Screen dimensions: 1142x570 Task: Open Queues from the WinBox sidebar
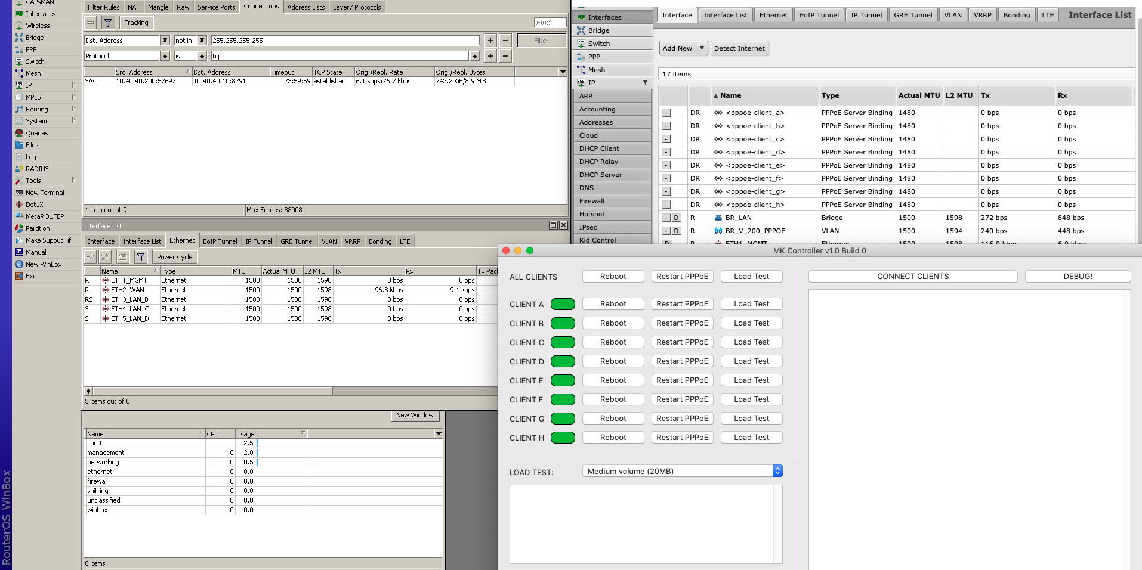(x=36, y=133)
